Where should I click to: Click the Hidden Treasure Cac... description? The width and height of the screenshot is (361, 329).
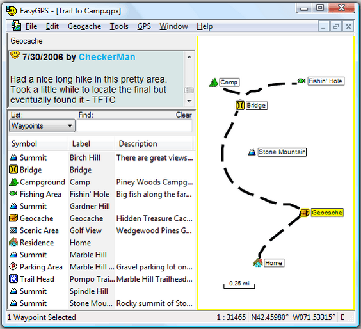click(154, 218)
